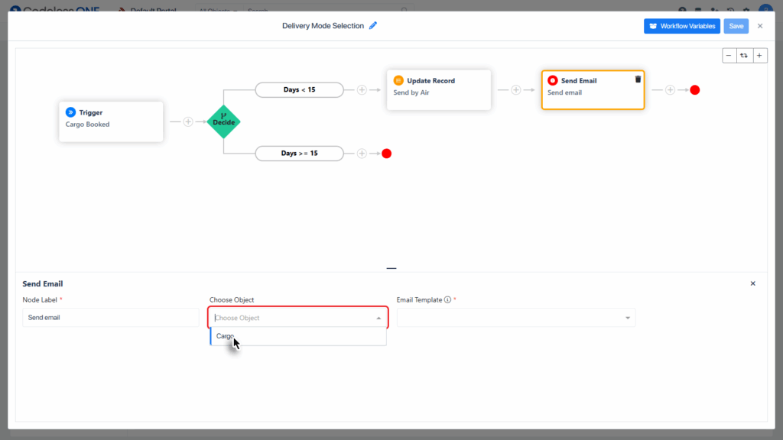Reset the canvas view with the middle zoom icon
The width and height of the screenshot is (783, 440).
click(x=744, y=56)
